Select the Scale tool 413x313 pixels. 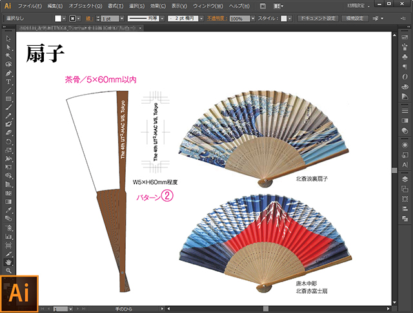coord(8,150)
